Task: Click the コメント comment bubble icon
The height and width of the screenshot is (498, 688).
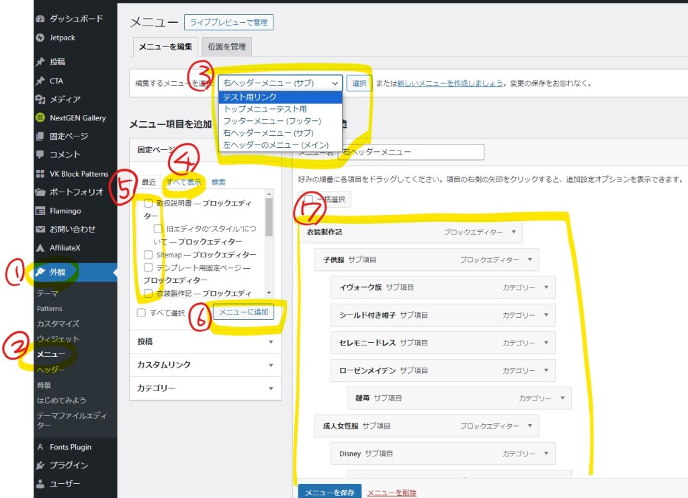Action: pyautogui.click(x=40, y=155)
